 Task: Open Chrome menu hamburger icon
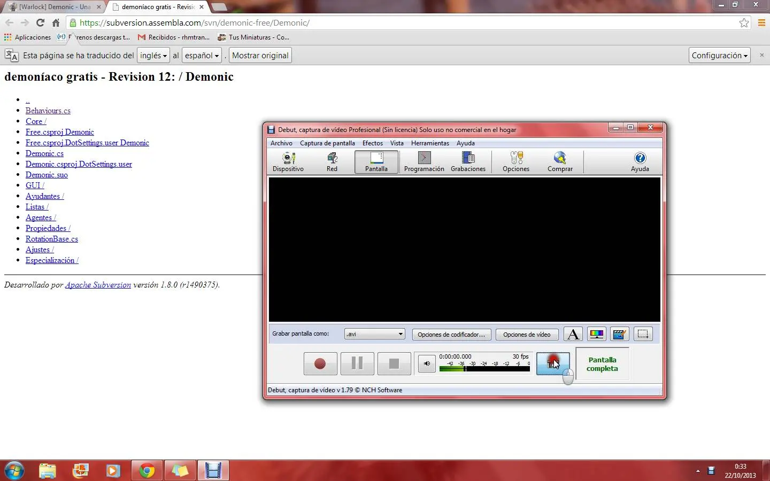(762, 22)
